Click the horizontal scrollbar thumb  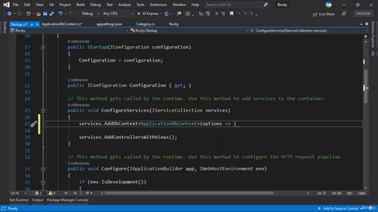coord(189,193)
